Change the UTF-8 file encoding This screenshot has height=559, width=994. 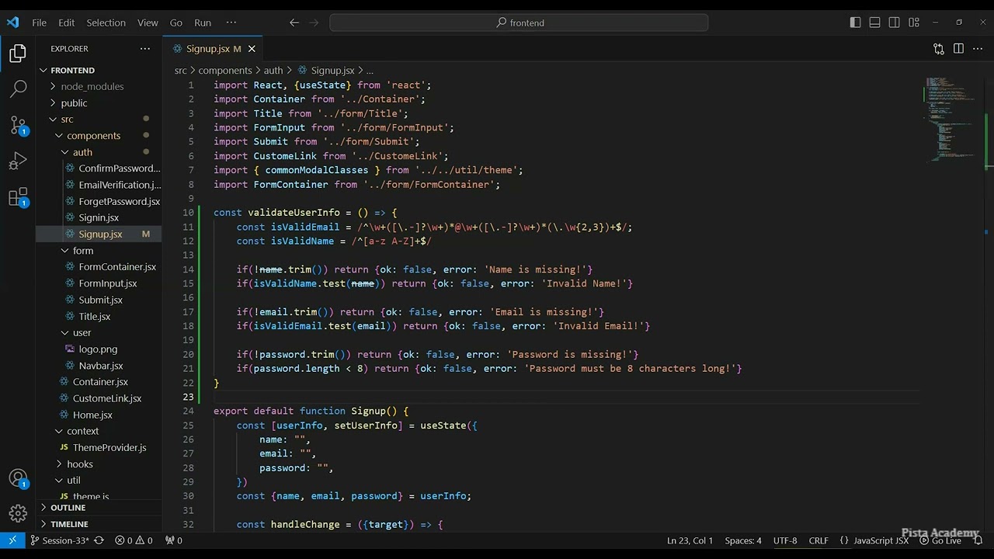coord(785,540)
